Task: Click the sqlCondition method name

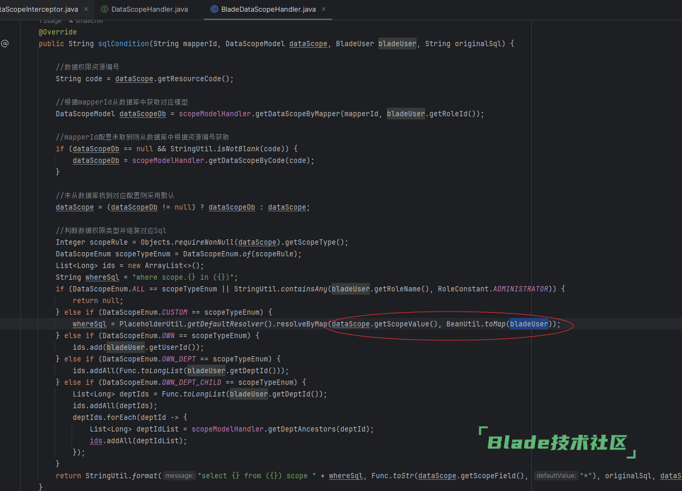Action: 124,44
